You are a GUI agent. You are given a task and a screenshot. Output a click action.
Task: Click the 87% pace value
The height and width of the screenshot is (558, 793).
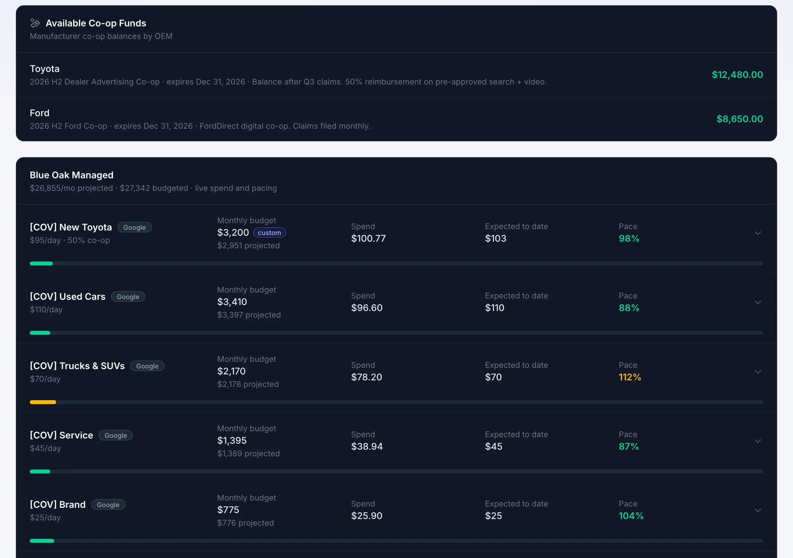point(628,446)
